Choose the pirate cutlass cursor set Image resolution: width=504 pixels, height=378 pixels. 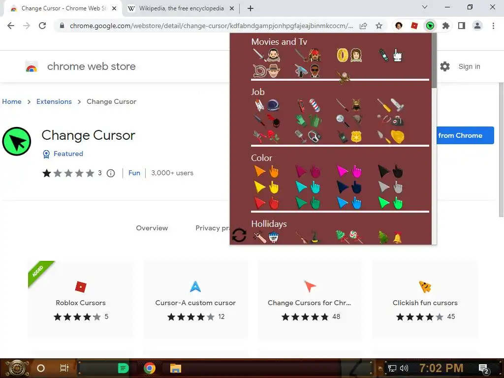pyautogui.click(x=308, y=55)
